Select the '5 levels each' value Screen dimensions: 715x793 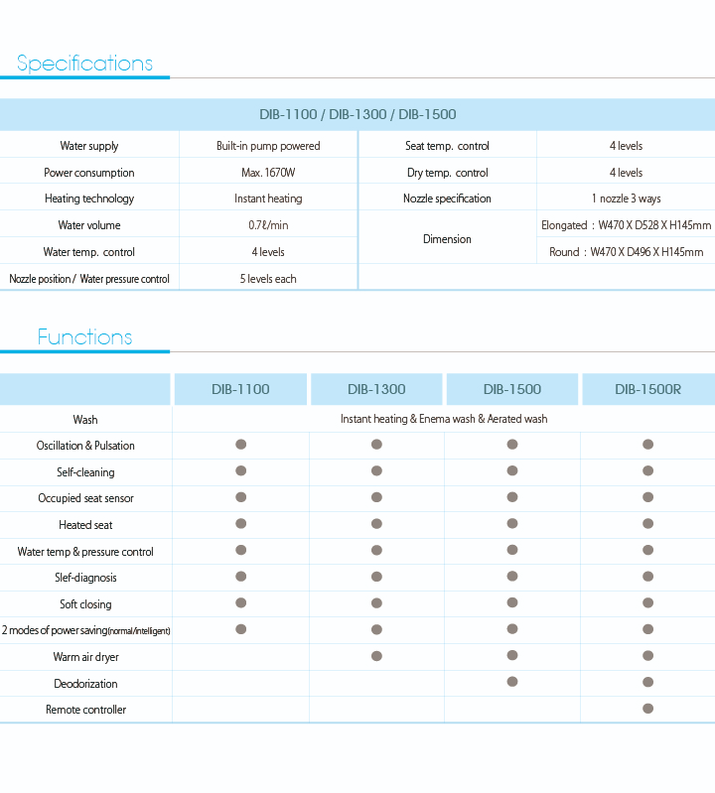268,279
